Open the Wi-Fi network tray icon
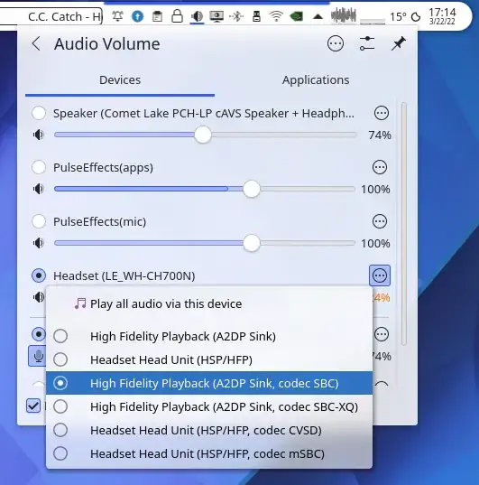 [x=276, y=16]
